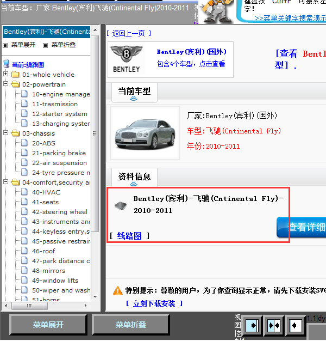
Task: Click horizontal scrollbar left arrow
Action: [6, 306]
